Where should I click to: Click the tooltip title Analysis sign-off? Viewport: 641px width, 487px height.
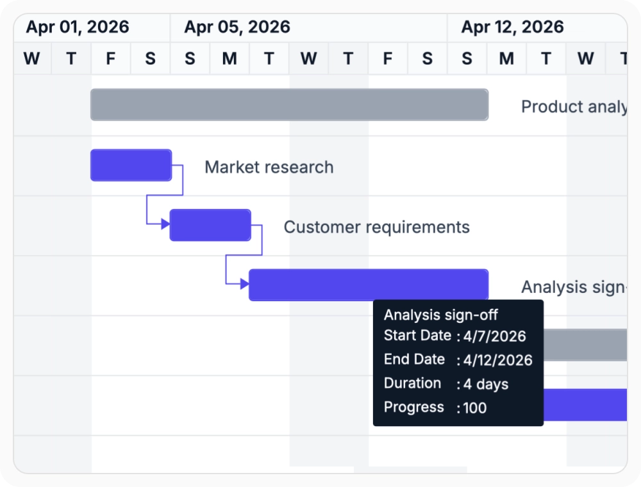pos(441,315)
